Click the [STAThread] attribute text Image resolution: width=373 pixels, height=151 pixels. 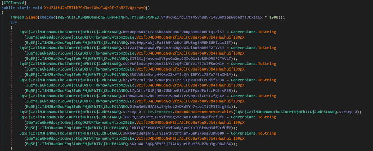point(14,3)
